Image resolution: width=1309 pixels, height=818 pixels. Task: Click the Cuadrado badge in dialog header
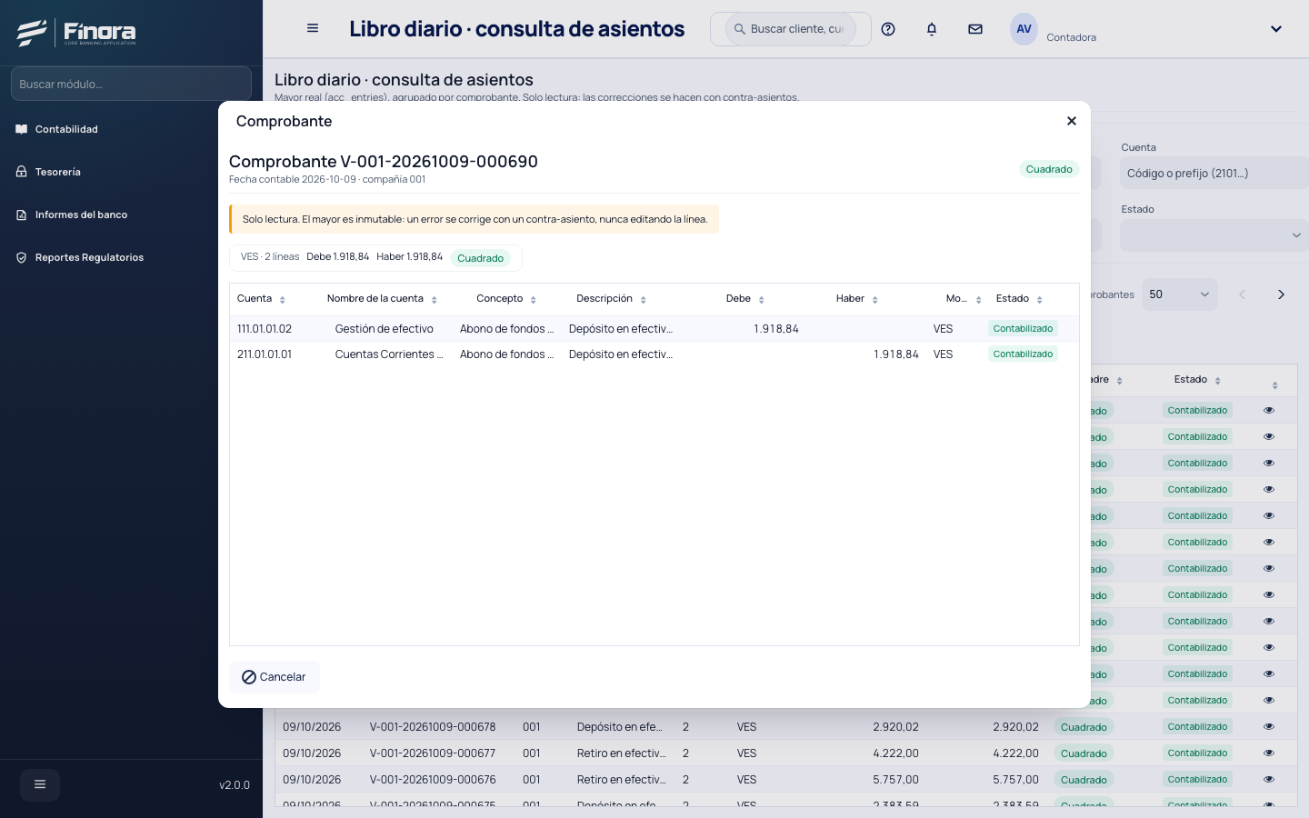(1049, 169)
